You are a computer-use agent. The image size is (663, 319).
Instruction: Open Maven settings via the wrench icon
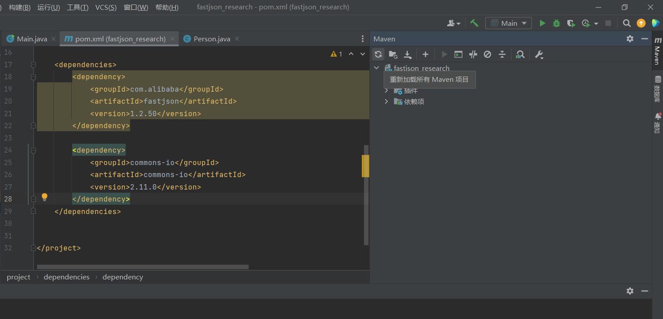(x=539, y=54)
